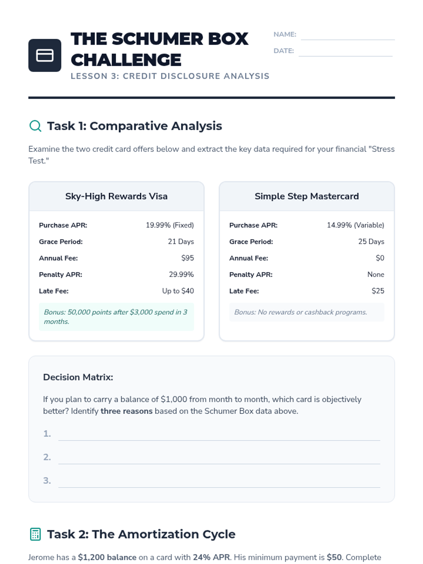This screenshot has height=564, width=423.
Task: Click the Date input line
Action: tap(345, 51)
